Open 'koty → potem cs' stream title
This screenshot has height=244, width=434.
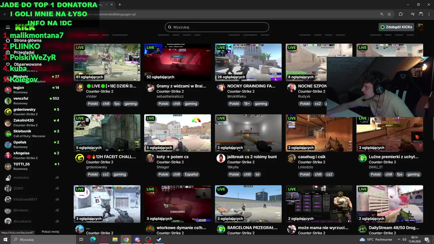[173, 157]
